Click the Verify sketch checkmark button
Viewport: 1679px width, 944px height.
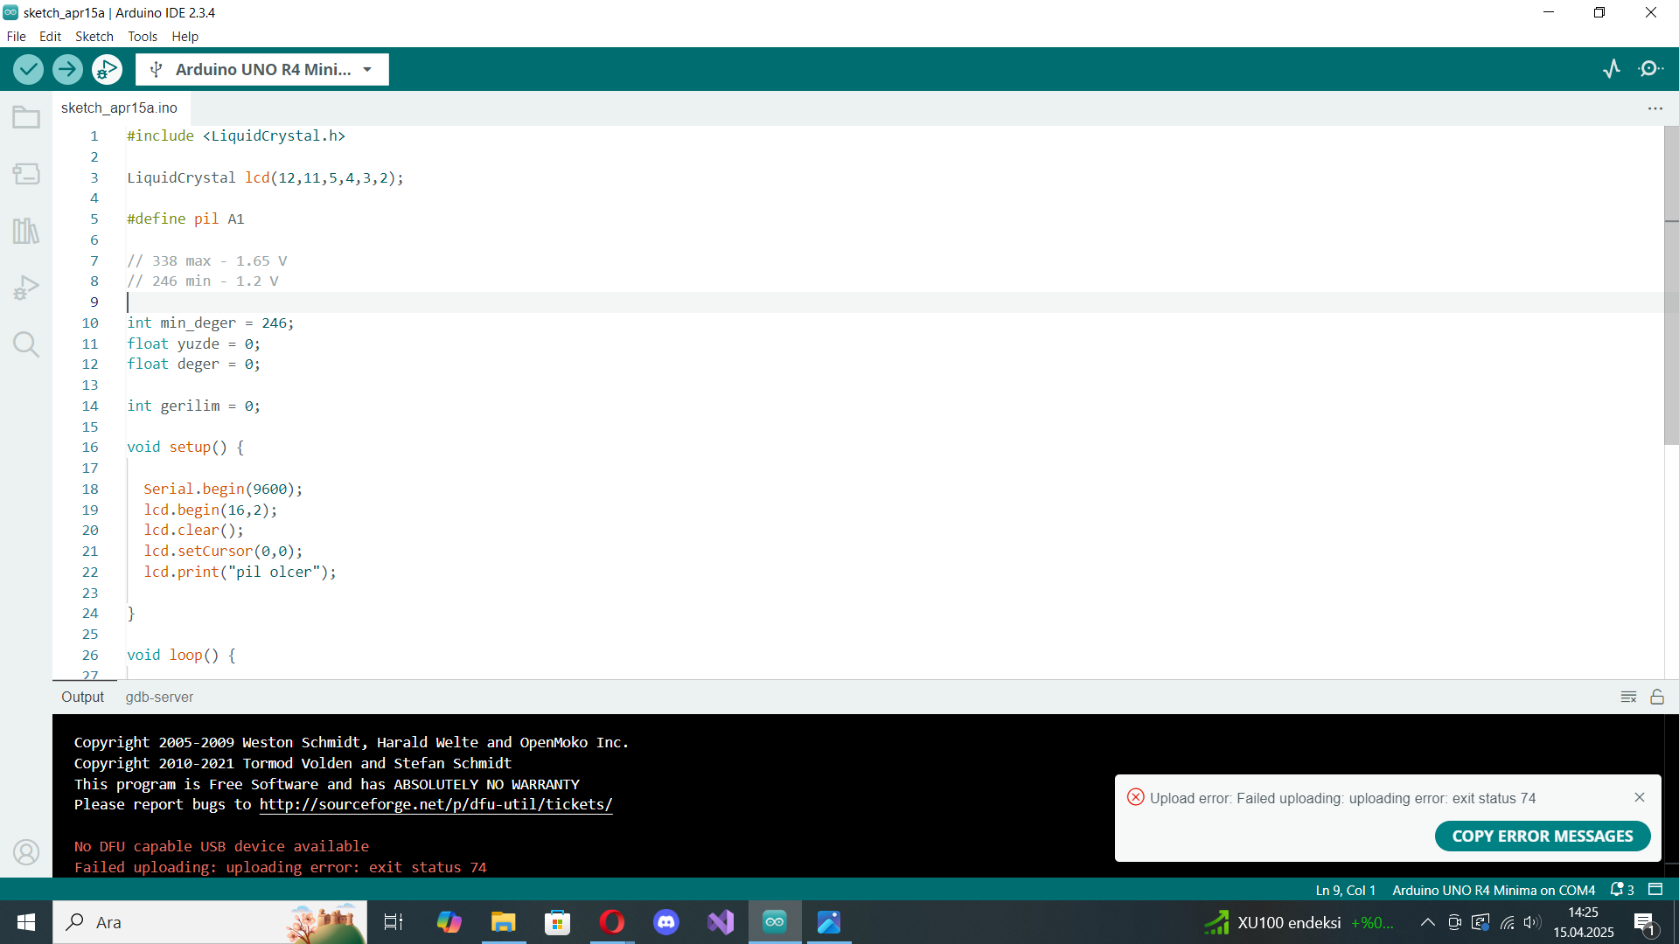tap(28, 69)
